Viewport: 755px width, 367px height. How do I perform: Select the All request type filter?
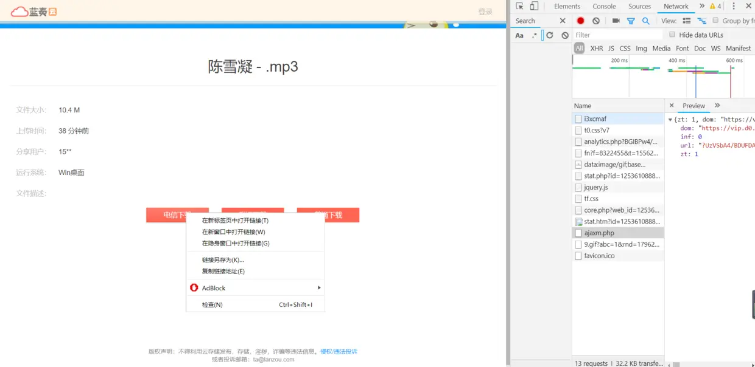coord(579,48)
